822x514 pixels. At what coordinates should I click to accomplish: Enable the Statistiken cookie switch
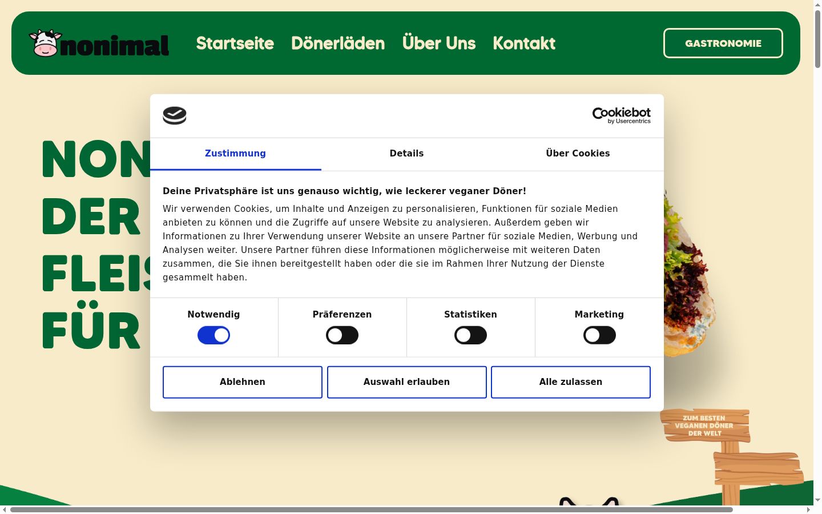click(470, 335)
